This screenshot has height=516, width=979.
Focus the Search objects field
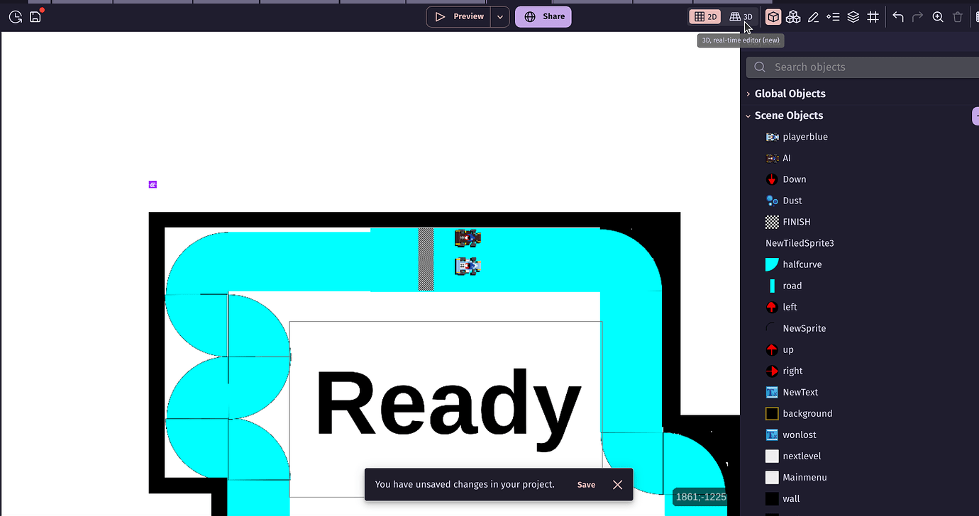(x=863, y=67)
